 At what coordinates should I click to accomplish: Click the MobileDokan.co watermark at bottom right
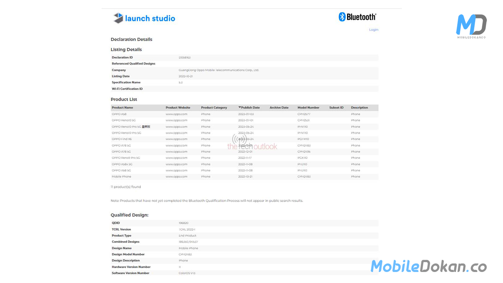click(429, 266)
